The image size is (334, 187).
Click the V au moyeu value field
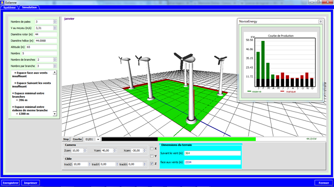[x=44, y=28]
